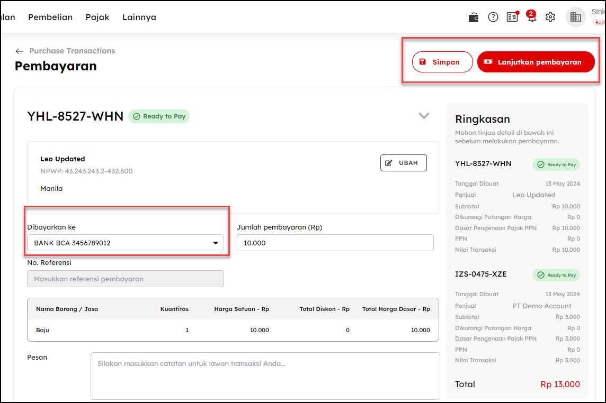606x403 pixels.
Task: Open the settings gear icon
Action: tap(550, 17)
